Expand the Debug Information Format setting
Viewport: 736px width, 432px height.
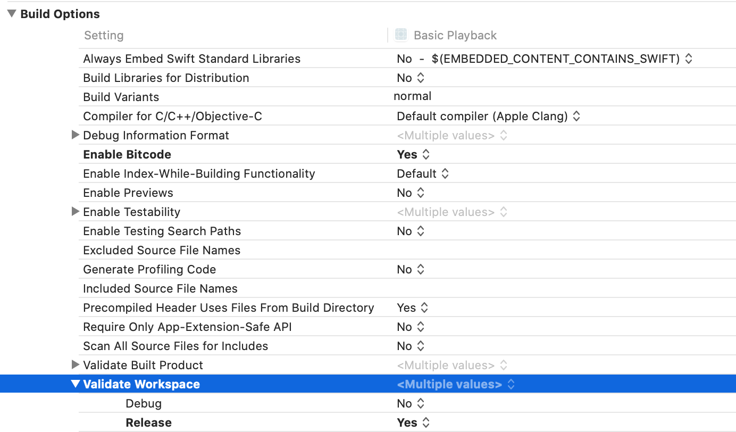tap(76, 135)
